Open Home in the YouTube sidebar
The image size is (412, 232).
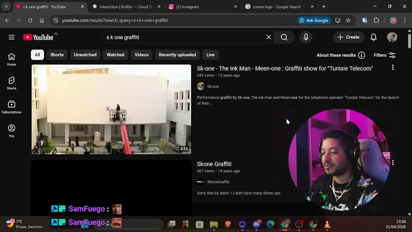tap(12, 60)
